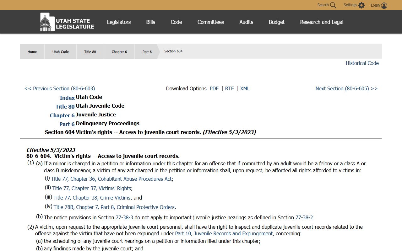Click the 'Effective 5/3/2023' italic line above 80-6-604

coord(51,150)
